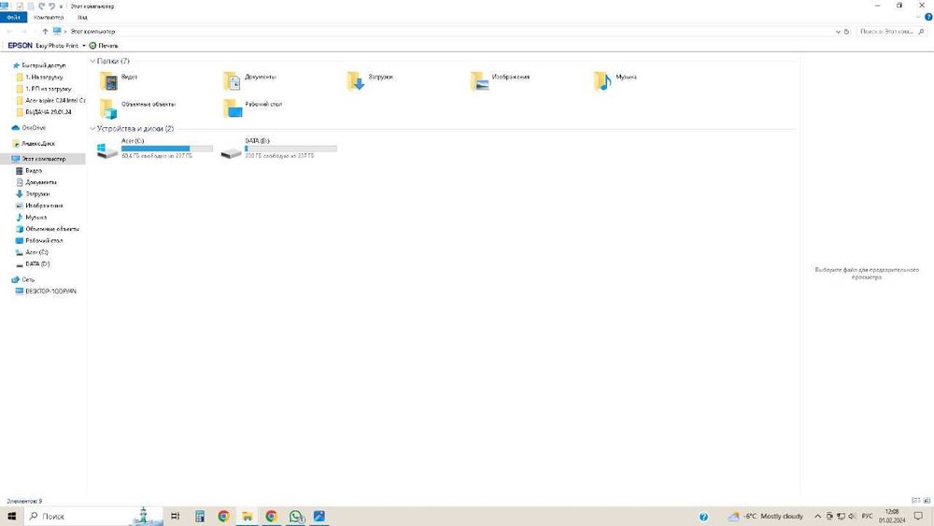
Task: Open the Объемные объекты folder
Action: coord(138,108)
